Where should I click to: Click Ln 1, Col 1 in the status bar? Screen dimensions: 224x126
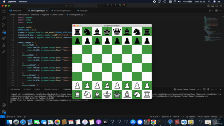[155, 117]
